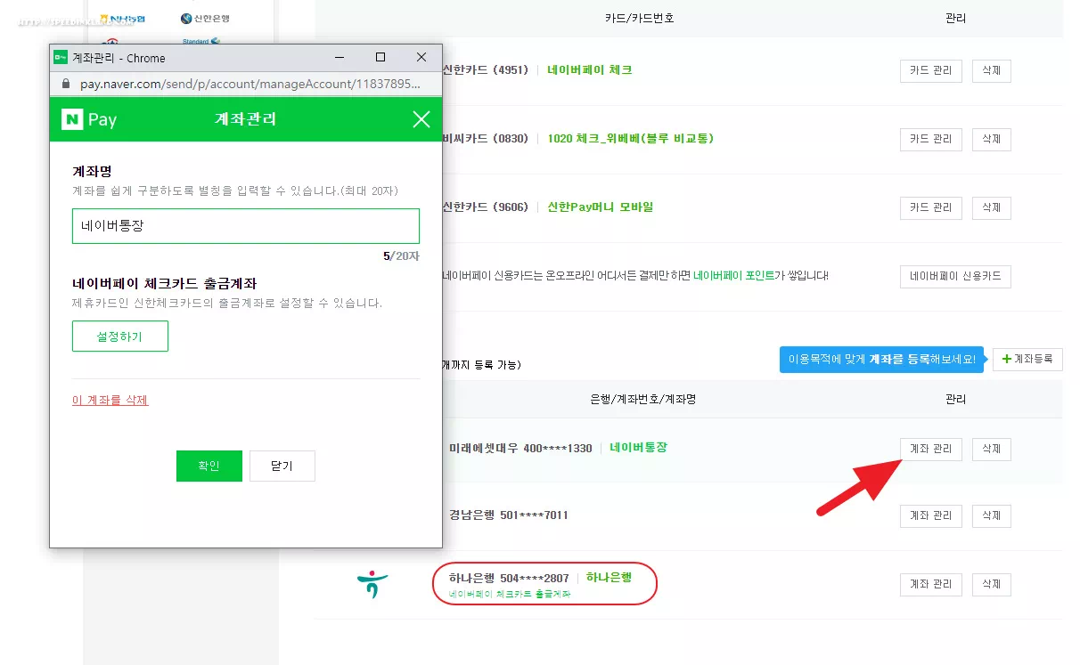Click the blue 계좌를 등록해보세요 tooltip
This screenshot has width=1080, height=665.
881,360
